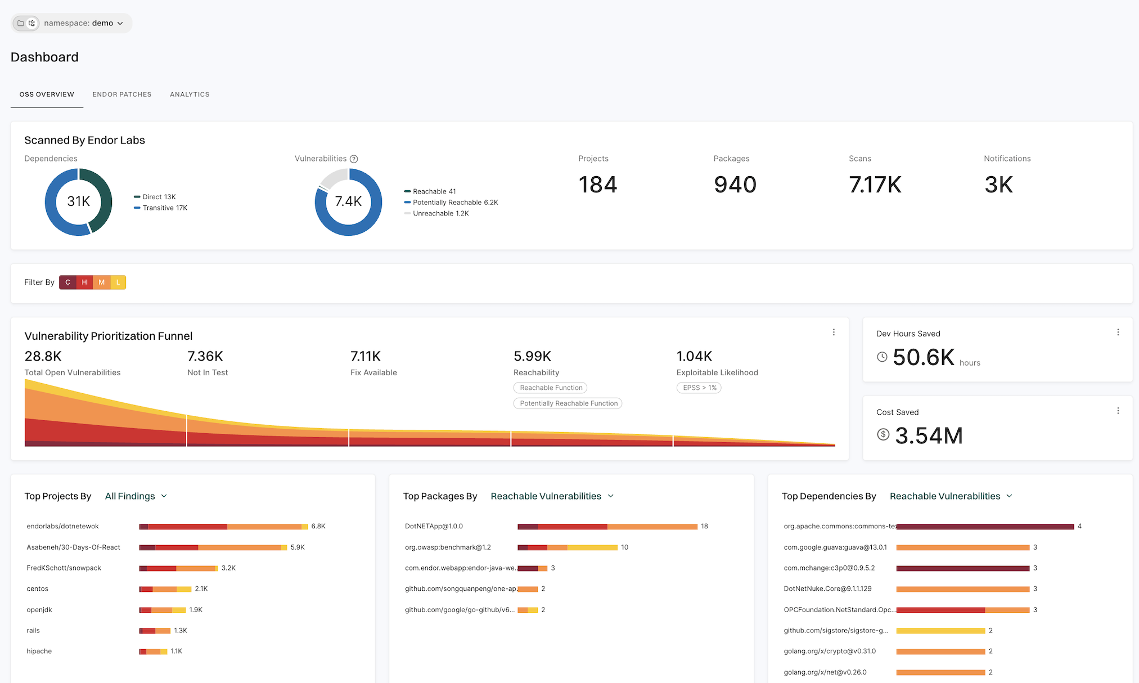Switch to the Analytics tab
1139x683 pixels.
(190, 95)
